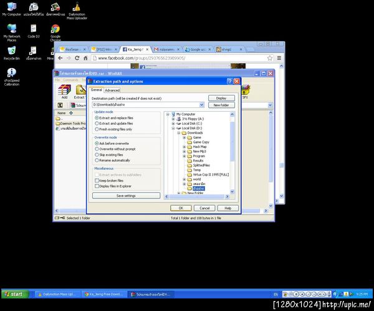Open Chrome menu hamburger icon
The image size is (374, 311).
coord(279,58)
